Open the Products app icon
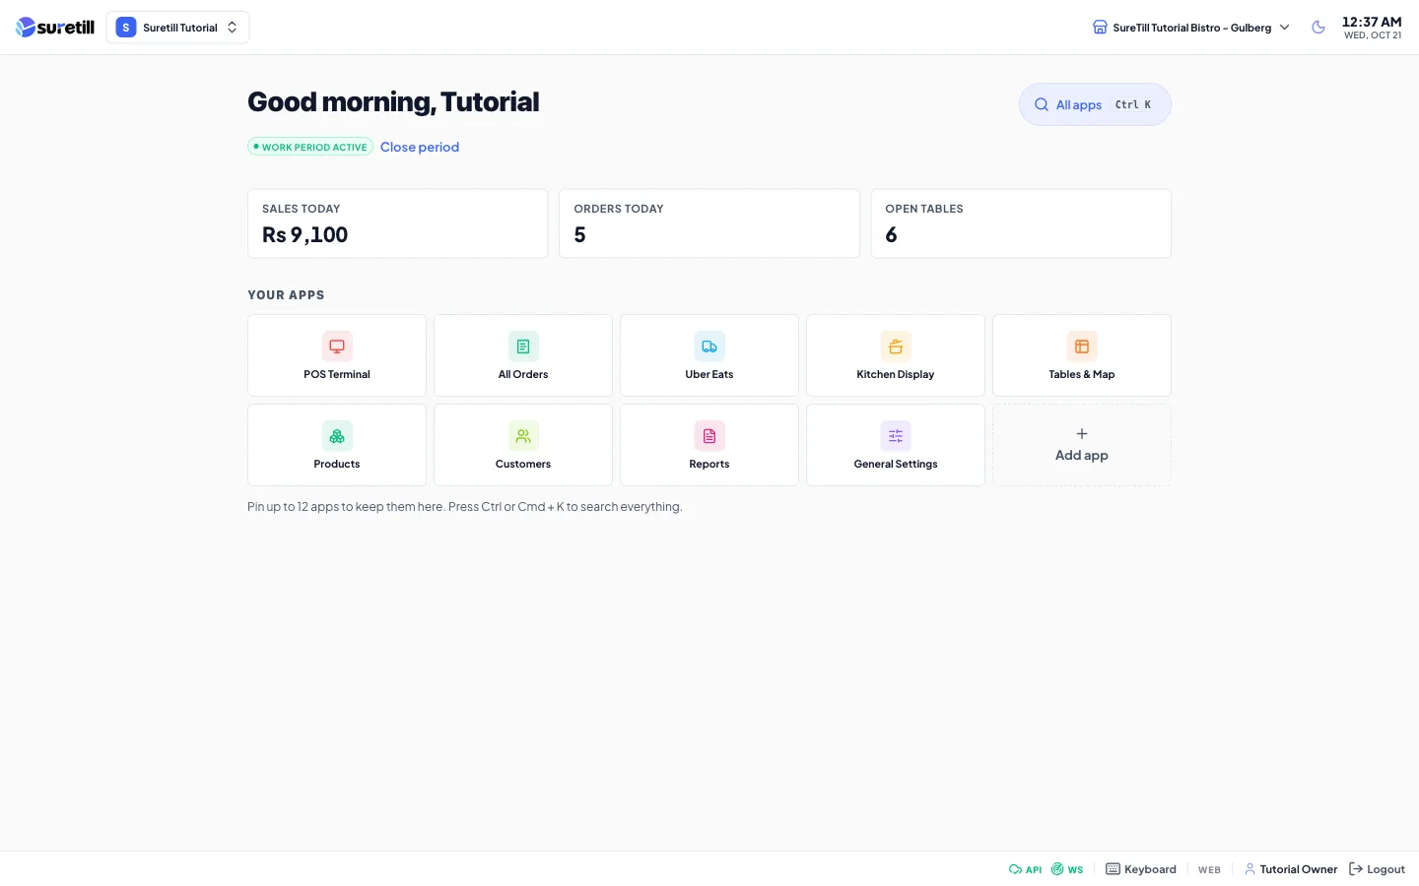The height and width of the screenshot is (886, 1419). pos(337,436)
